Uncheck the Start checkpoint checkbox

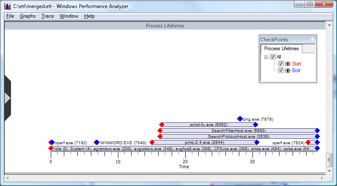click(281, 64)
